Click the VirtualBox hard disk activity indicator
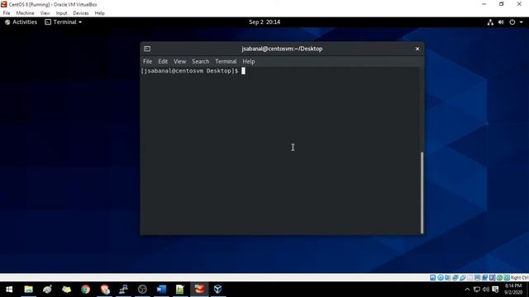529x297 pixels. (433, 278)
